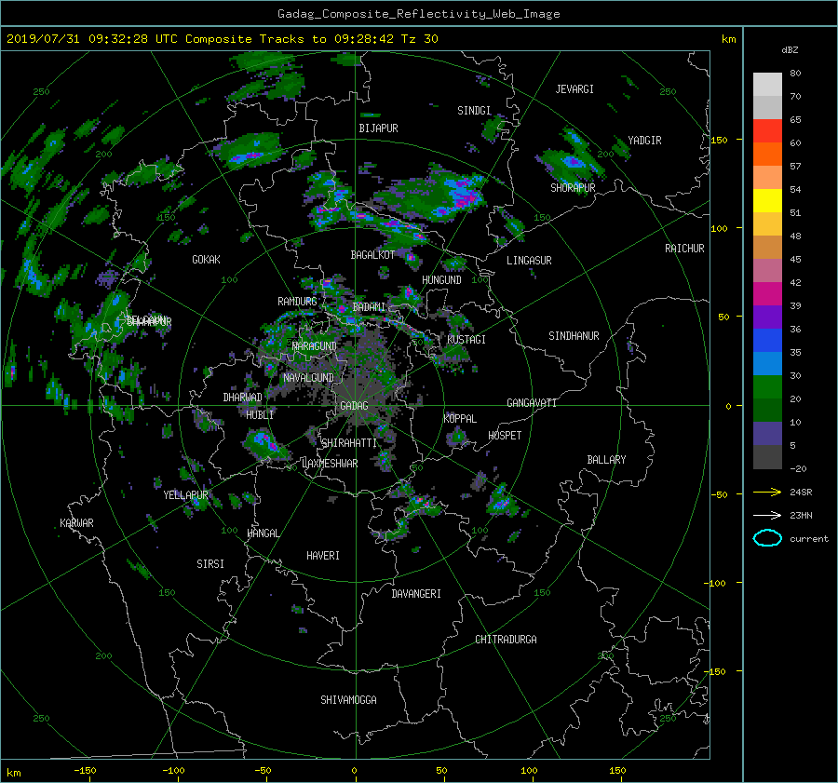Click the GADAG radar center label
838x783 pixels.
point(354,406)
